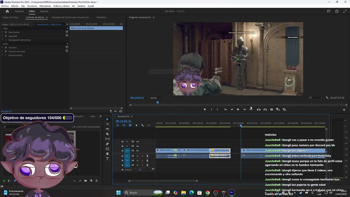Expand the Movimiento effect properties
The height and width of the screenshot is (197, 350).
pos(2,32)
